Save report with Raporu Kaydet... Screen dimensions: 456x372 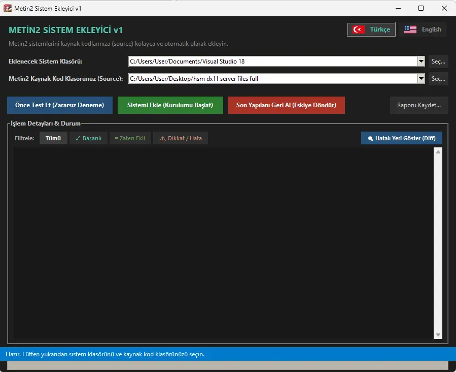point(419,105)
